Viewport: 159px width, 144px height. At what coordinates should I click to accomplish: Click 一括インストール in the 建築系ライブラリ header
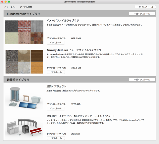142,79
